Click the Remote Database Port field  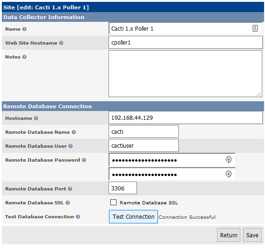(122, 188)
